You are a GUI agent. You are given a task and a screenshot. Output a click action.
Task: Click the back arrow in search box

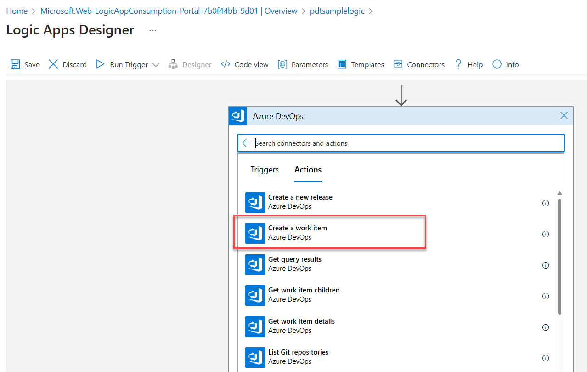coord(247,143)
